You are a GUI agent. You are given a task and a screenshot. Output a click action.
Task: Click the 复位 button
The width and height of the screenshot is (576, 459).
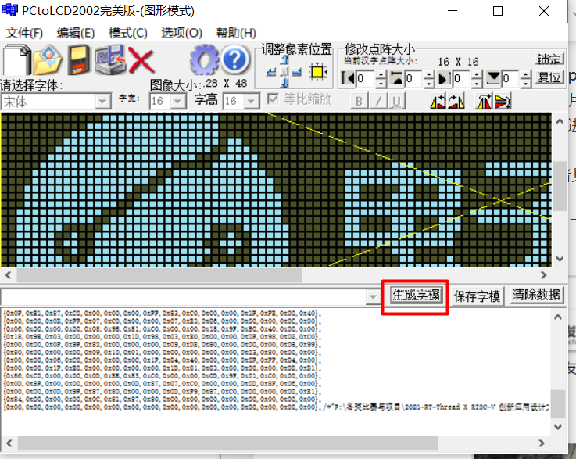(549, 77)
